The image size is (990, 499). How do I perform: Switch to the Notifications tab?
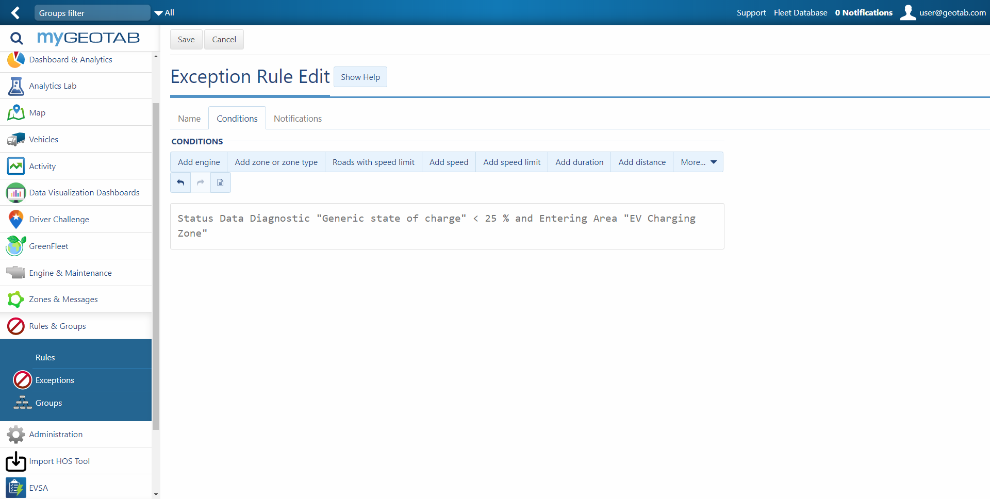pos(298,118)
